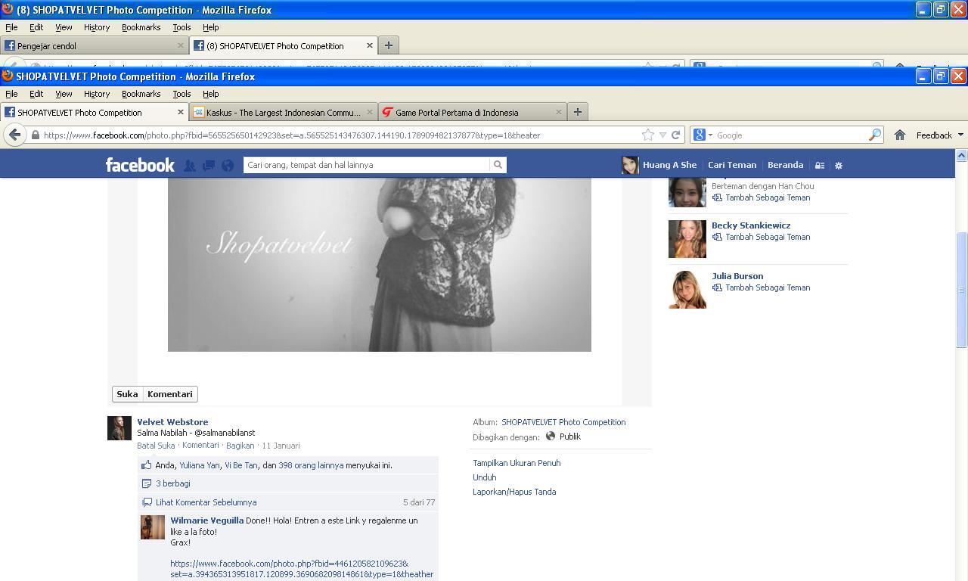Click Laporkan/Hapus Tanda

point(514,492)
